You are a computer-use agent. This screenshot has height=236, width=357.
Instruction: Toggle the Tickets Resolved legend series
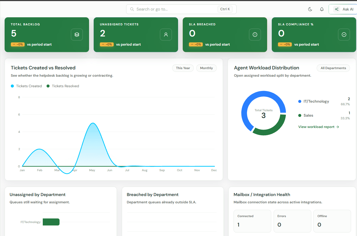coord(63,86)
